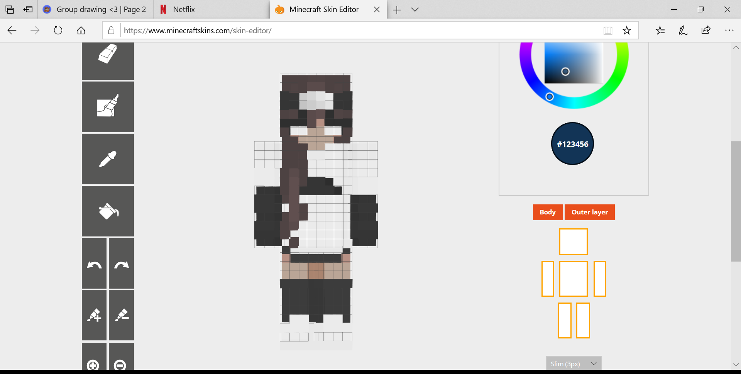Screen dimensions: 741x374
Task: Show tab previews chevron
Action: click(415, 10)
